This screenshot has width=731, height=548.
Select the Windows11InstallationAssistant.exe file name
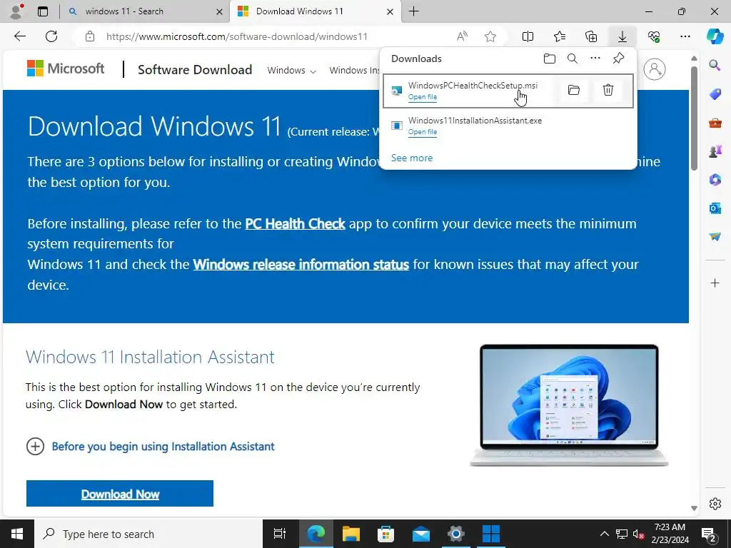(475, 121)
